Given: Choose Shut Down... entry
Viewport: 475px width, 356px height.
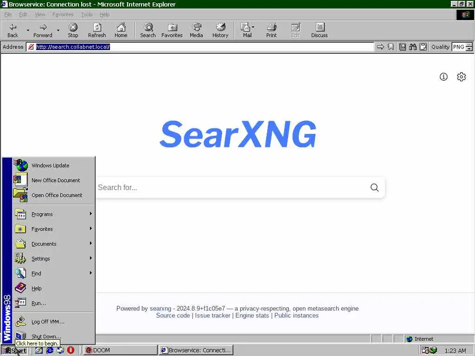Looking at the screenshot, I should tap(53, 337).
